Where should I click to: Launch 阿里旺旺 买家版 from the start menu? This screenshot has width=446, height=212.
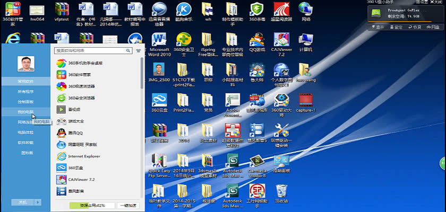point(77,145)
